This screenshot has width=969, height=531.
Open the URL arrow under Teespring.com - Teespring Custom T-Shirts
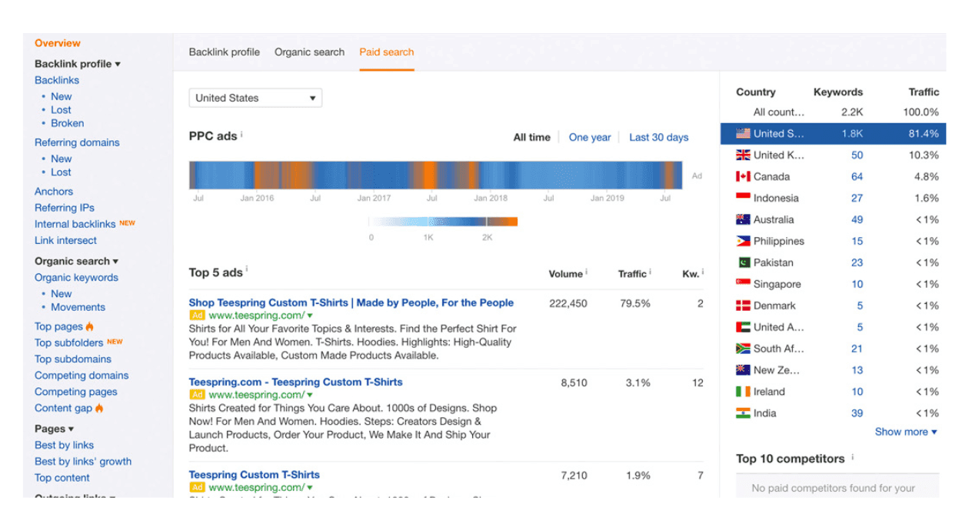(310, 395)
